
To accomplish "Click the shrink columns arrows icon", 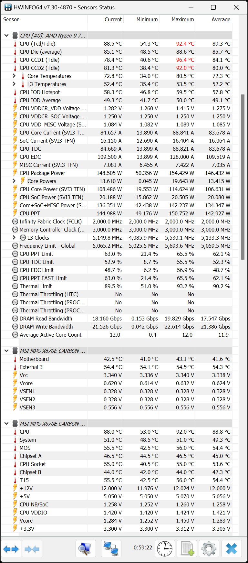I will 32,549.
